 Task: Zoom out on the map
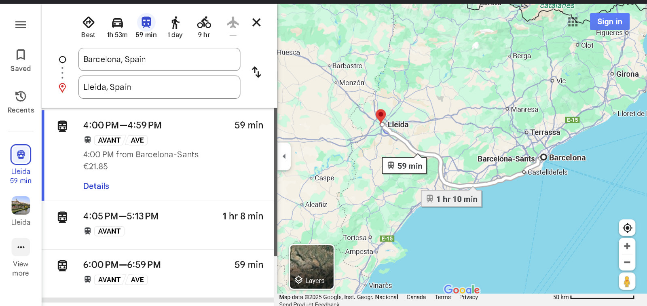627,262
